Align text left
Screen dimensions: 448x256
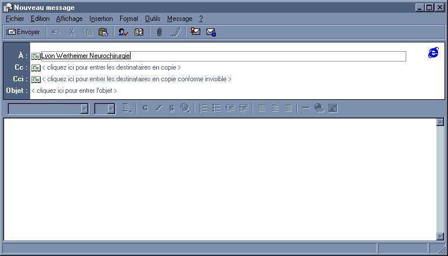[x=261, y=108]
